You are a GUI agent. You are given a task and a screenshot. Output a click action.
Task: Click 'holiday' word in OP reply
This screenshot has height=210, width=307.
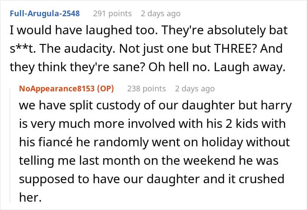pyautogui.click(x=222, y=142)
